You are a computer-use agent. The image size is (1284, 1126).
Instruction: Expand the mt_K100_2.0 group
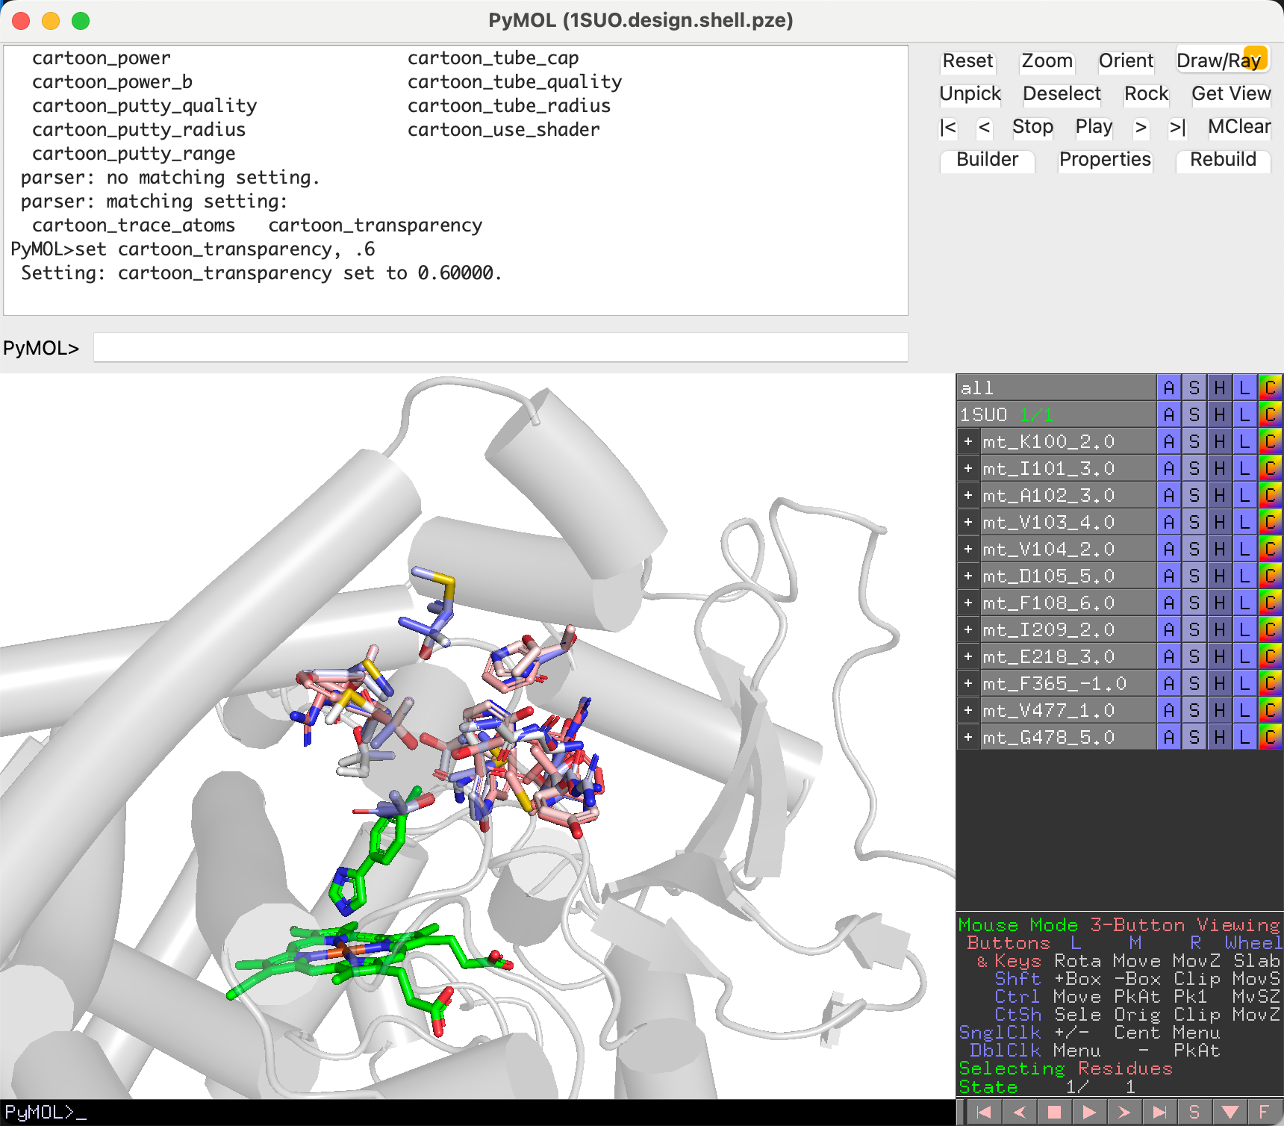click(x=968, y=441)
